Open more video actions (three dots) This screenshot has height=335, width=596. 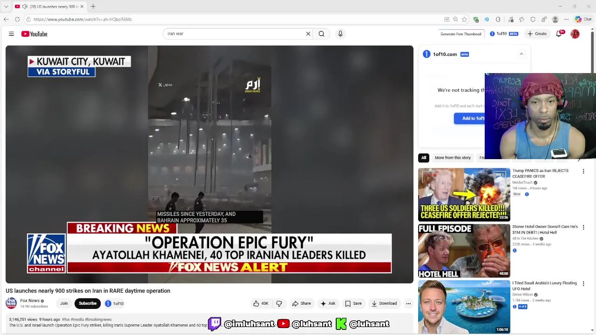point(408,303)
